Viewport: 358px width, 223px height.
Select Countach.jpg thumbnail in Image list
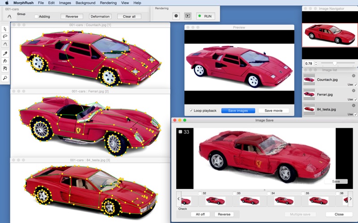coord(309,80)
